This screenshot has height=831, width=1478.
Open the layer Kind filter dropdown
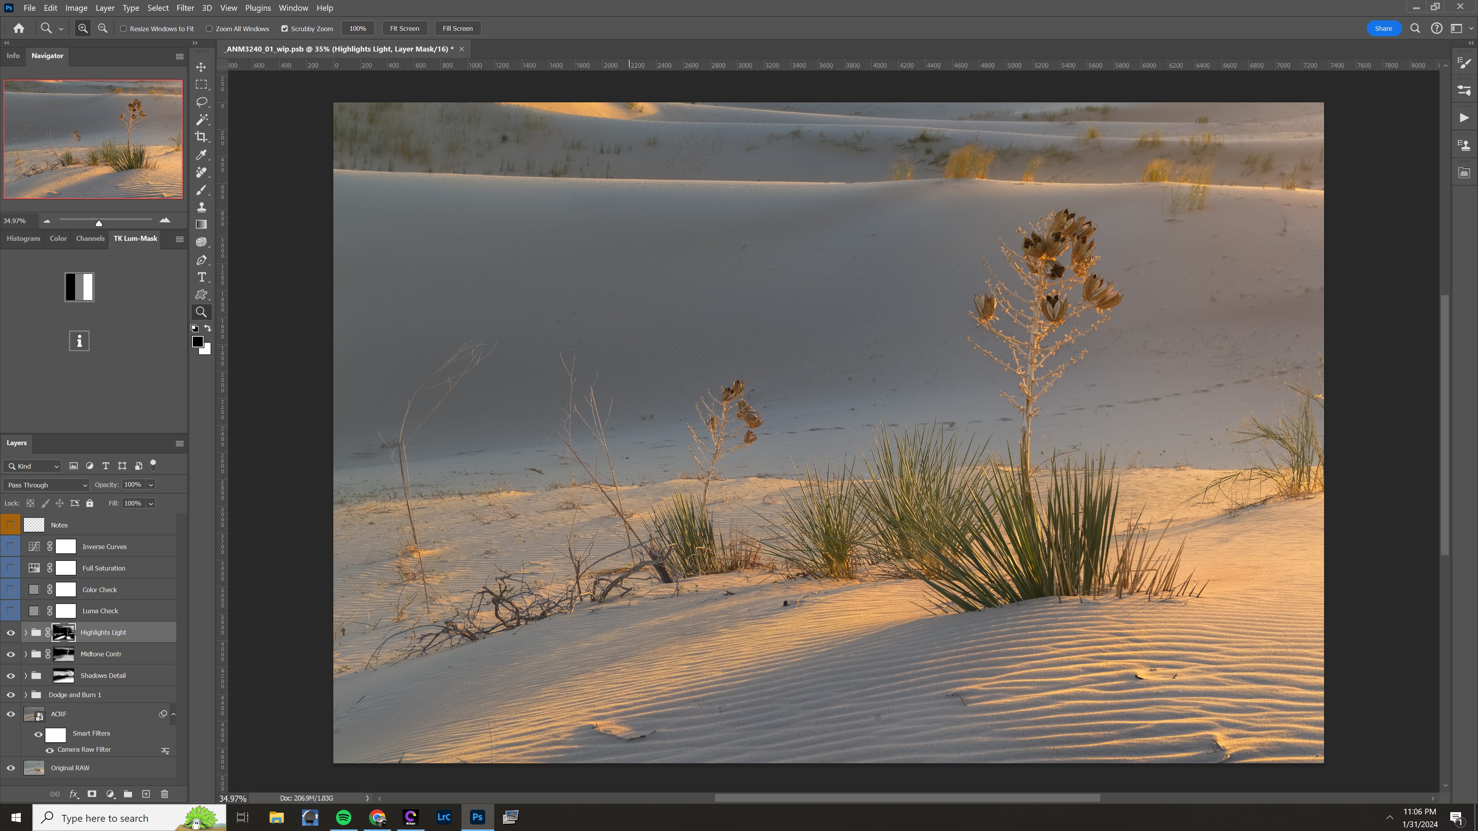coord(32,466)
